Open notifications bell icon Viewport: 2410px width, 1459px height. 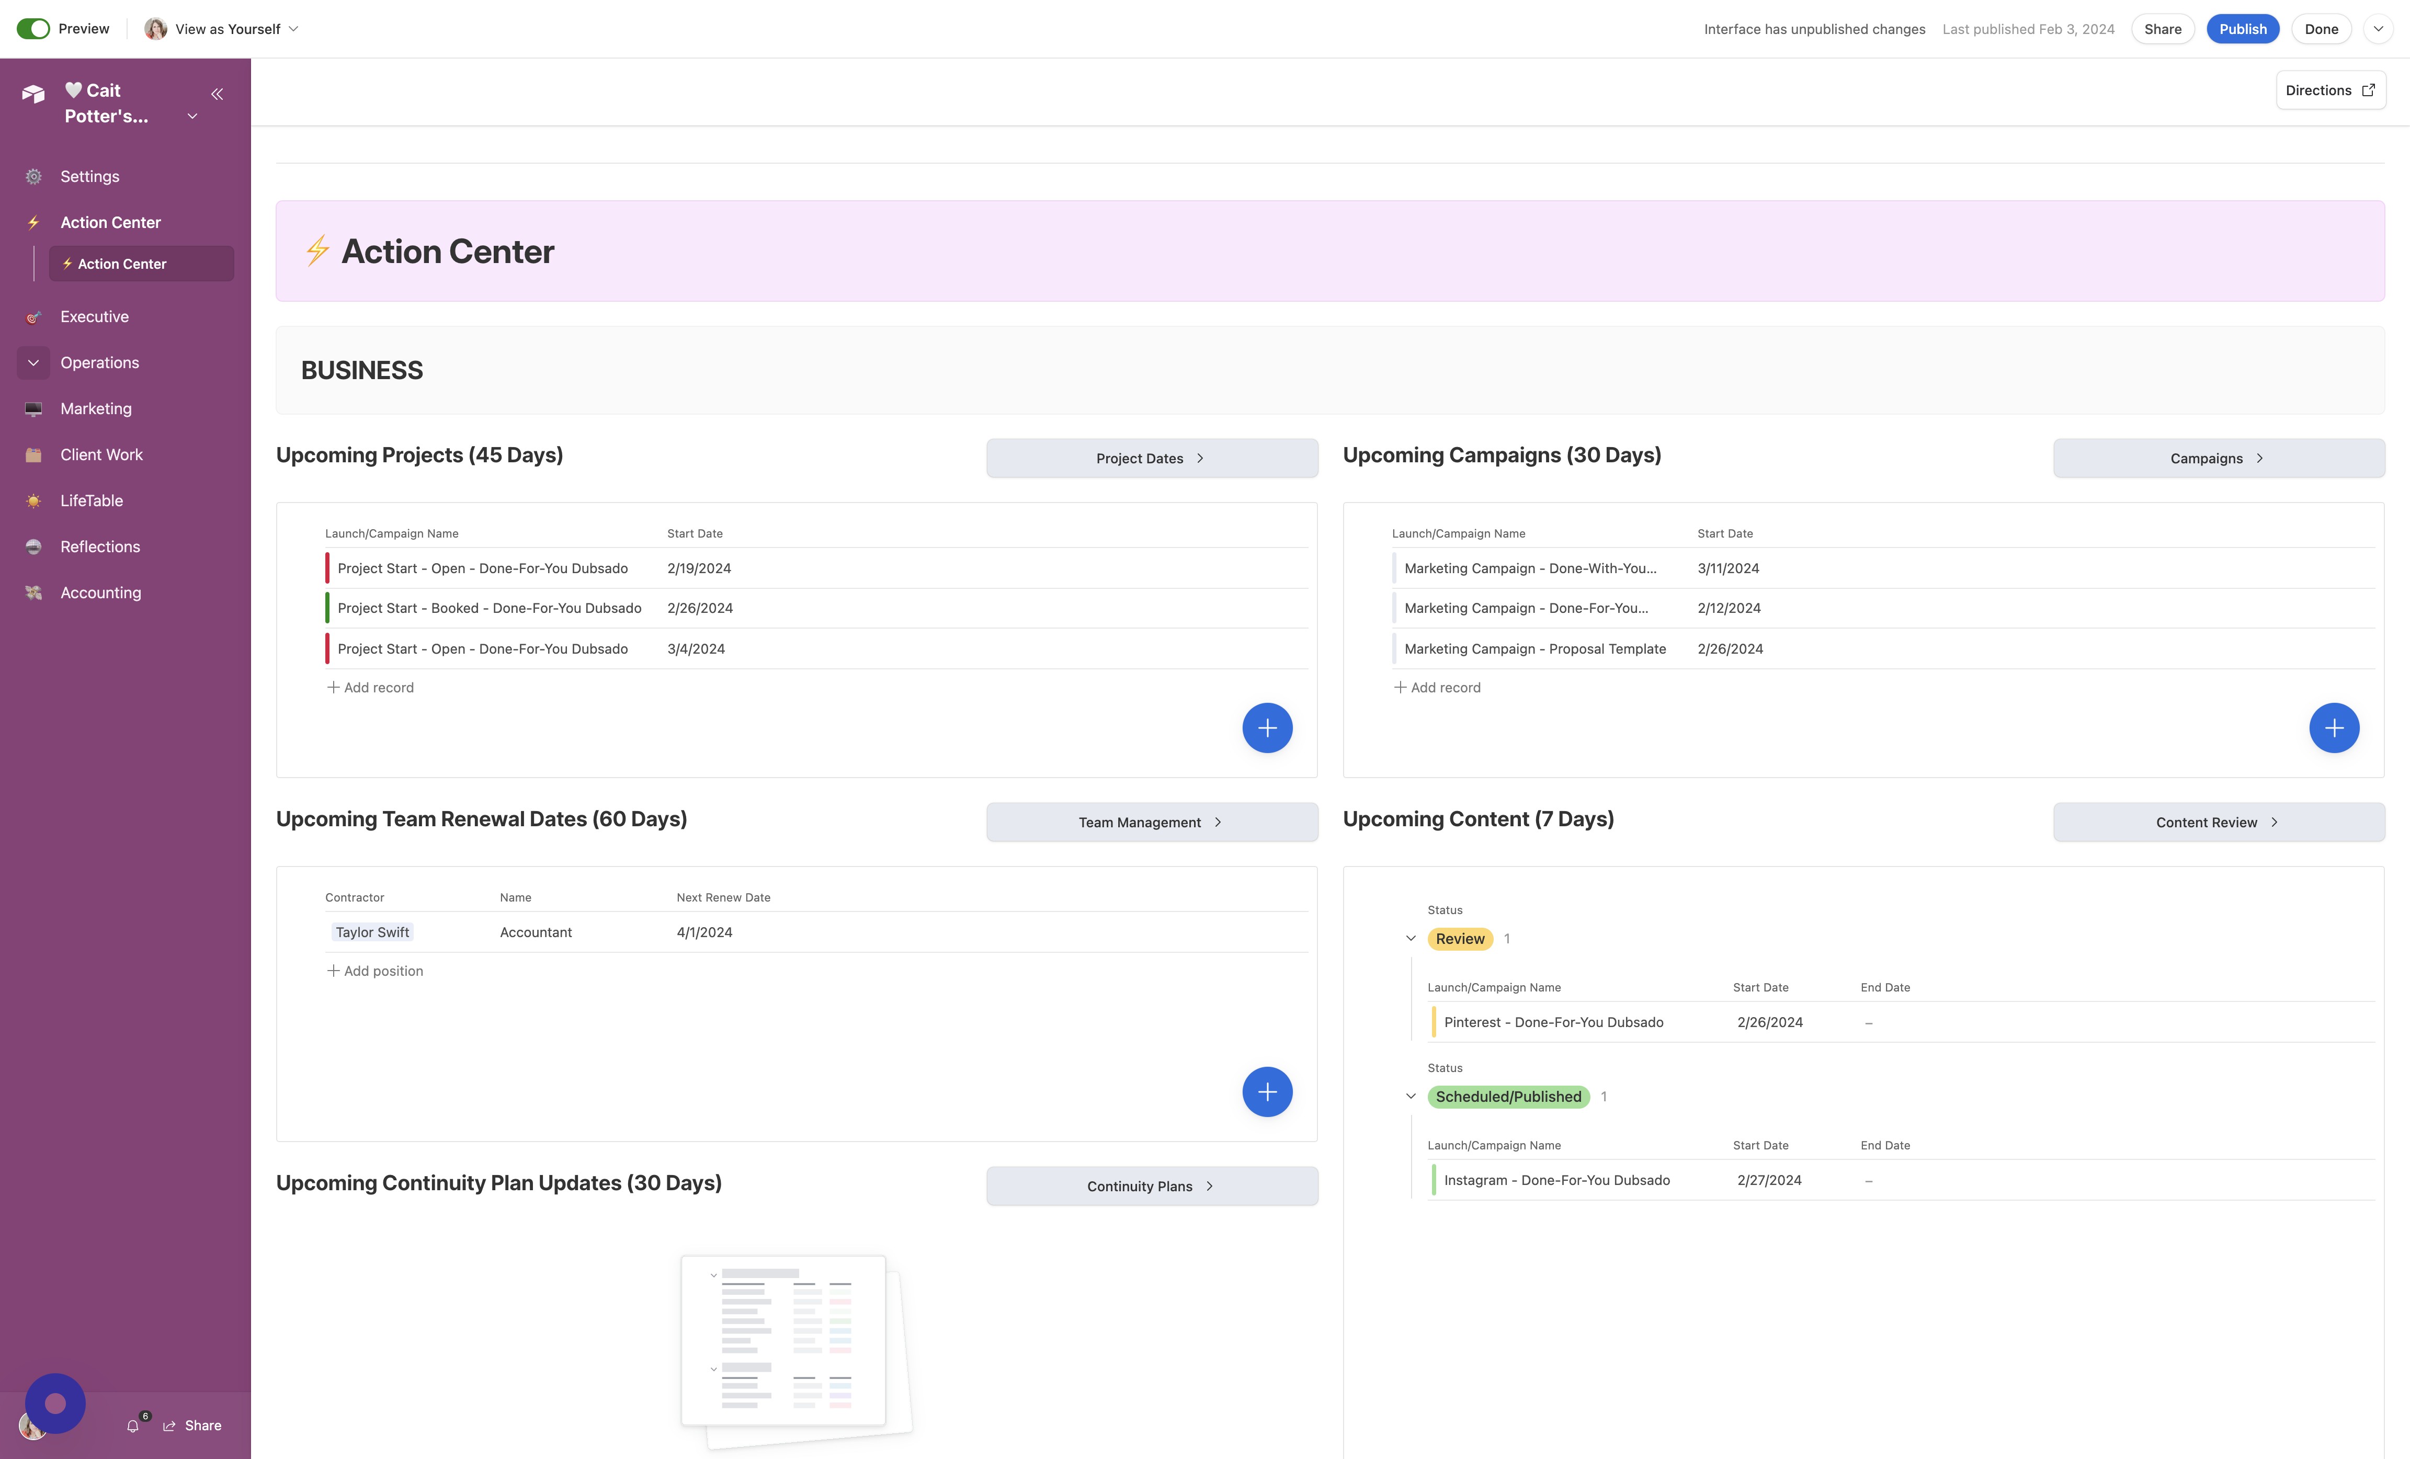pyautogui.click(x=133, y=1426)
